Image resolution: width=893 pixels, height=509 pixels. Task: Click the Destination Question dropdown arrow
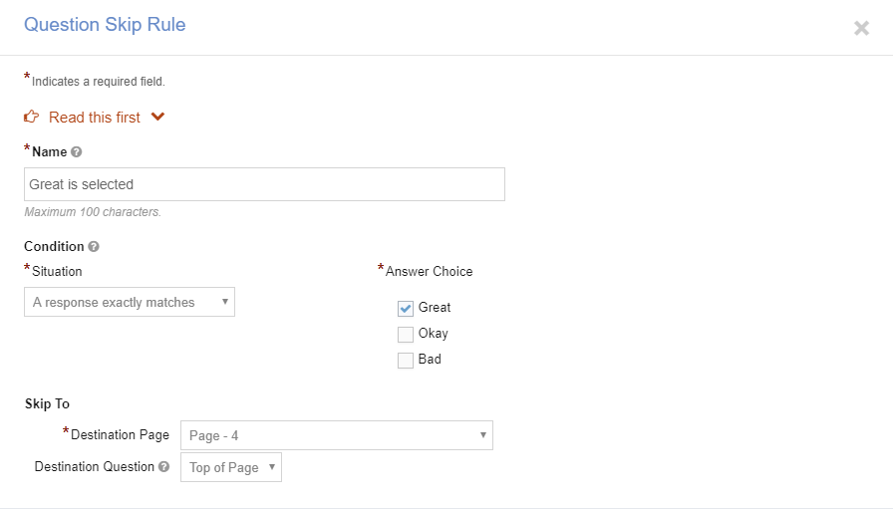pyautogui.click(x=272, y=467)
